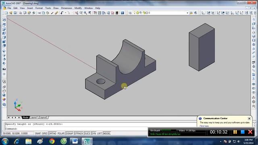Open the Format menu

39,8
